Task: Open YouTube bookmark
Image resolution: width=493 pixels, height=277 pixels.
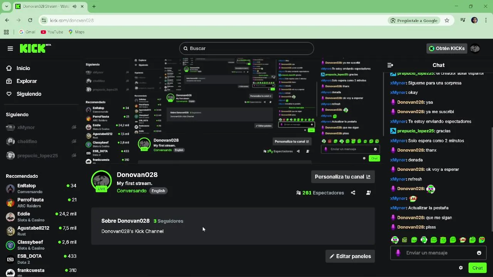Action: pos(52,32)
